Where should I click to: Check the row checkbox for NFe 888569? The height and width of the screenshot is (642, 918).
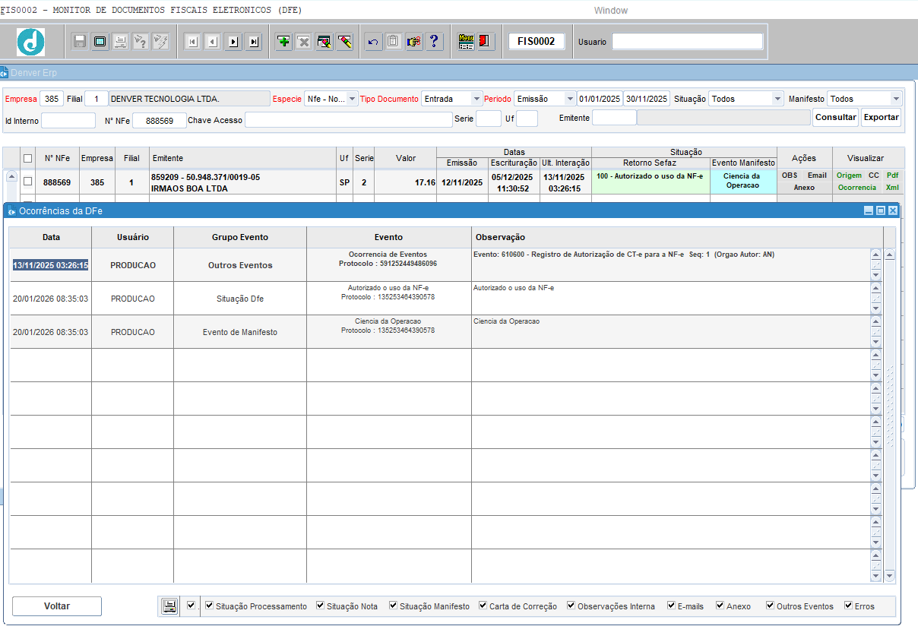click(x=28, y=182)
